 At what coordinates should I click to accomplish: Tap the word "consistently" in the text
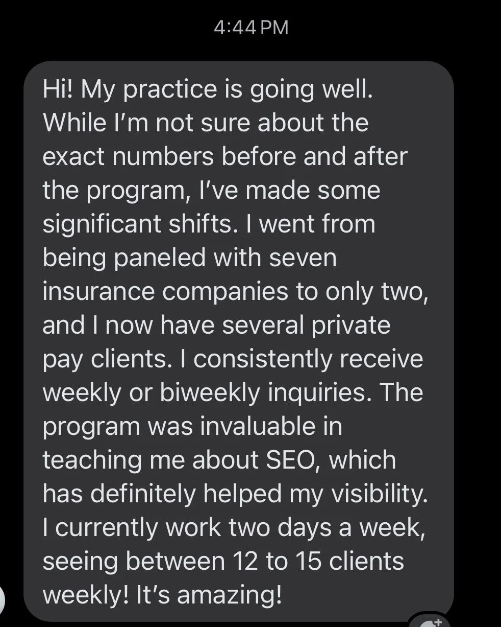(263, 359)
